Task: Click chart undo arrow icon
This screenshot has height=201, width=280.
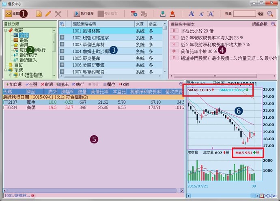Action: coord(275,196)
